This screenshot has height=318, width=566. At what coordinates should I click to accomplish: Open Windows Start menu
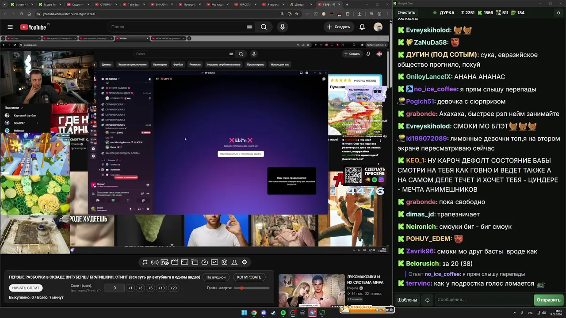244,313
